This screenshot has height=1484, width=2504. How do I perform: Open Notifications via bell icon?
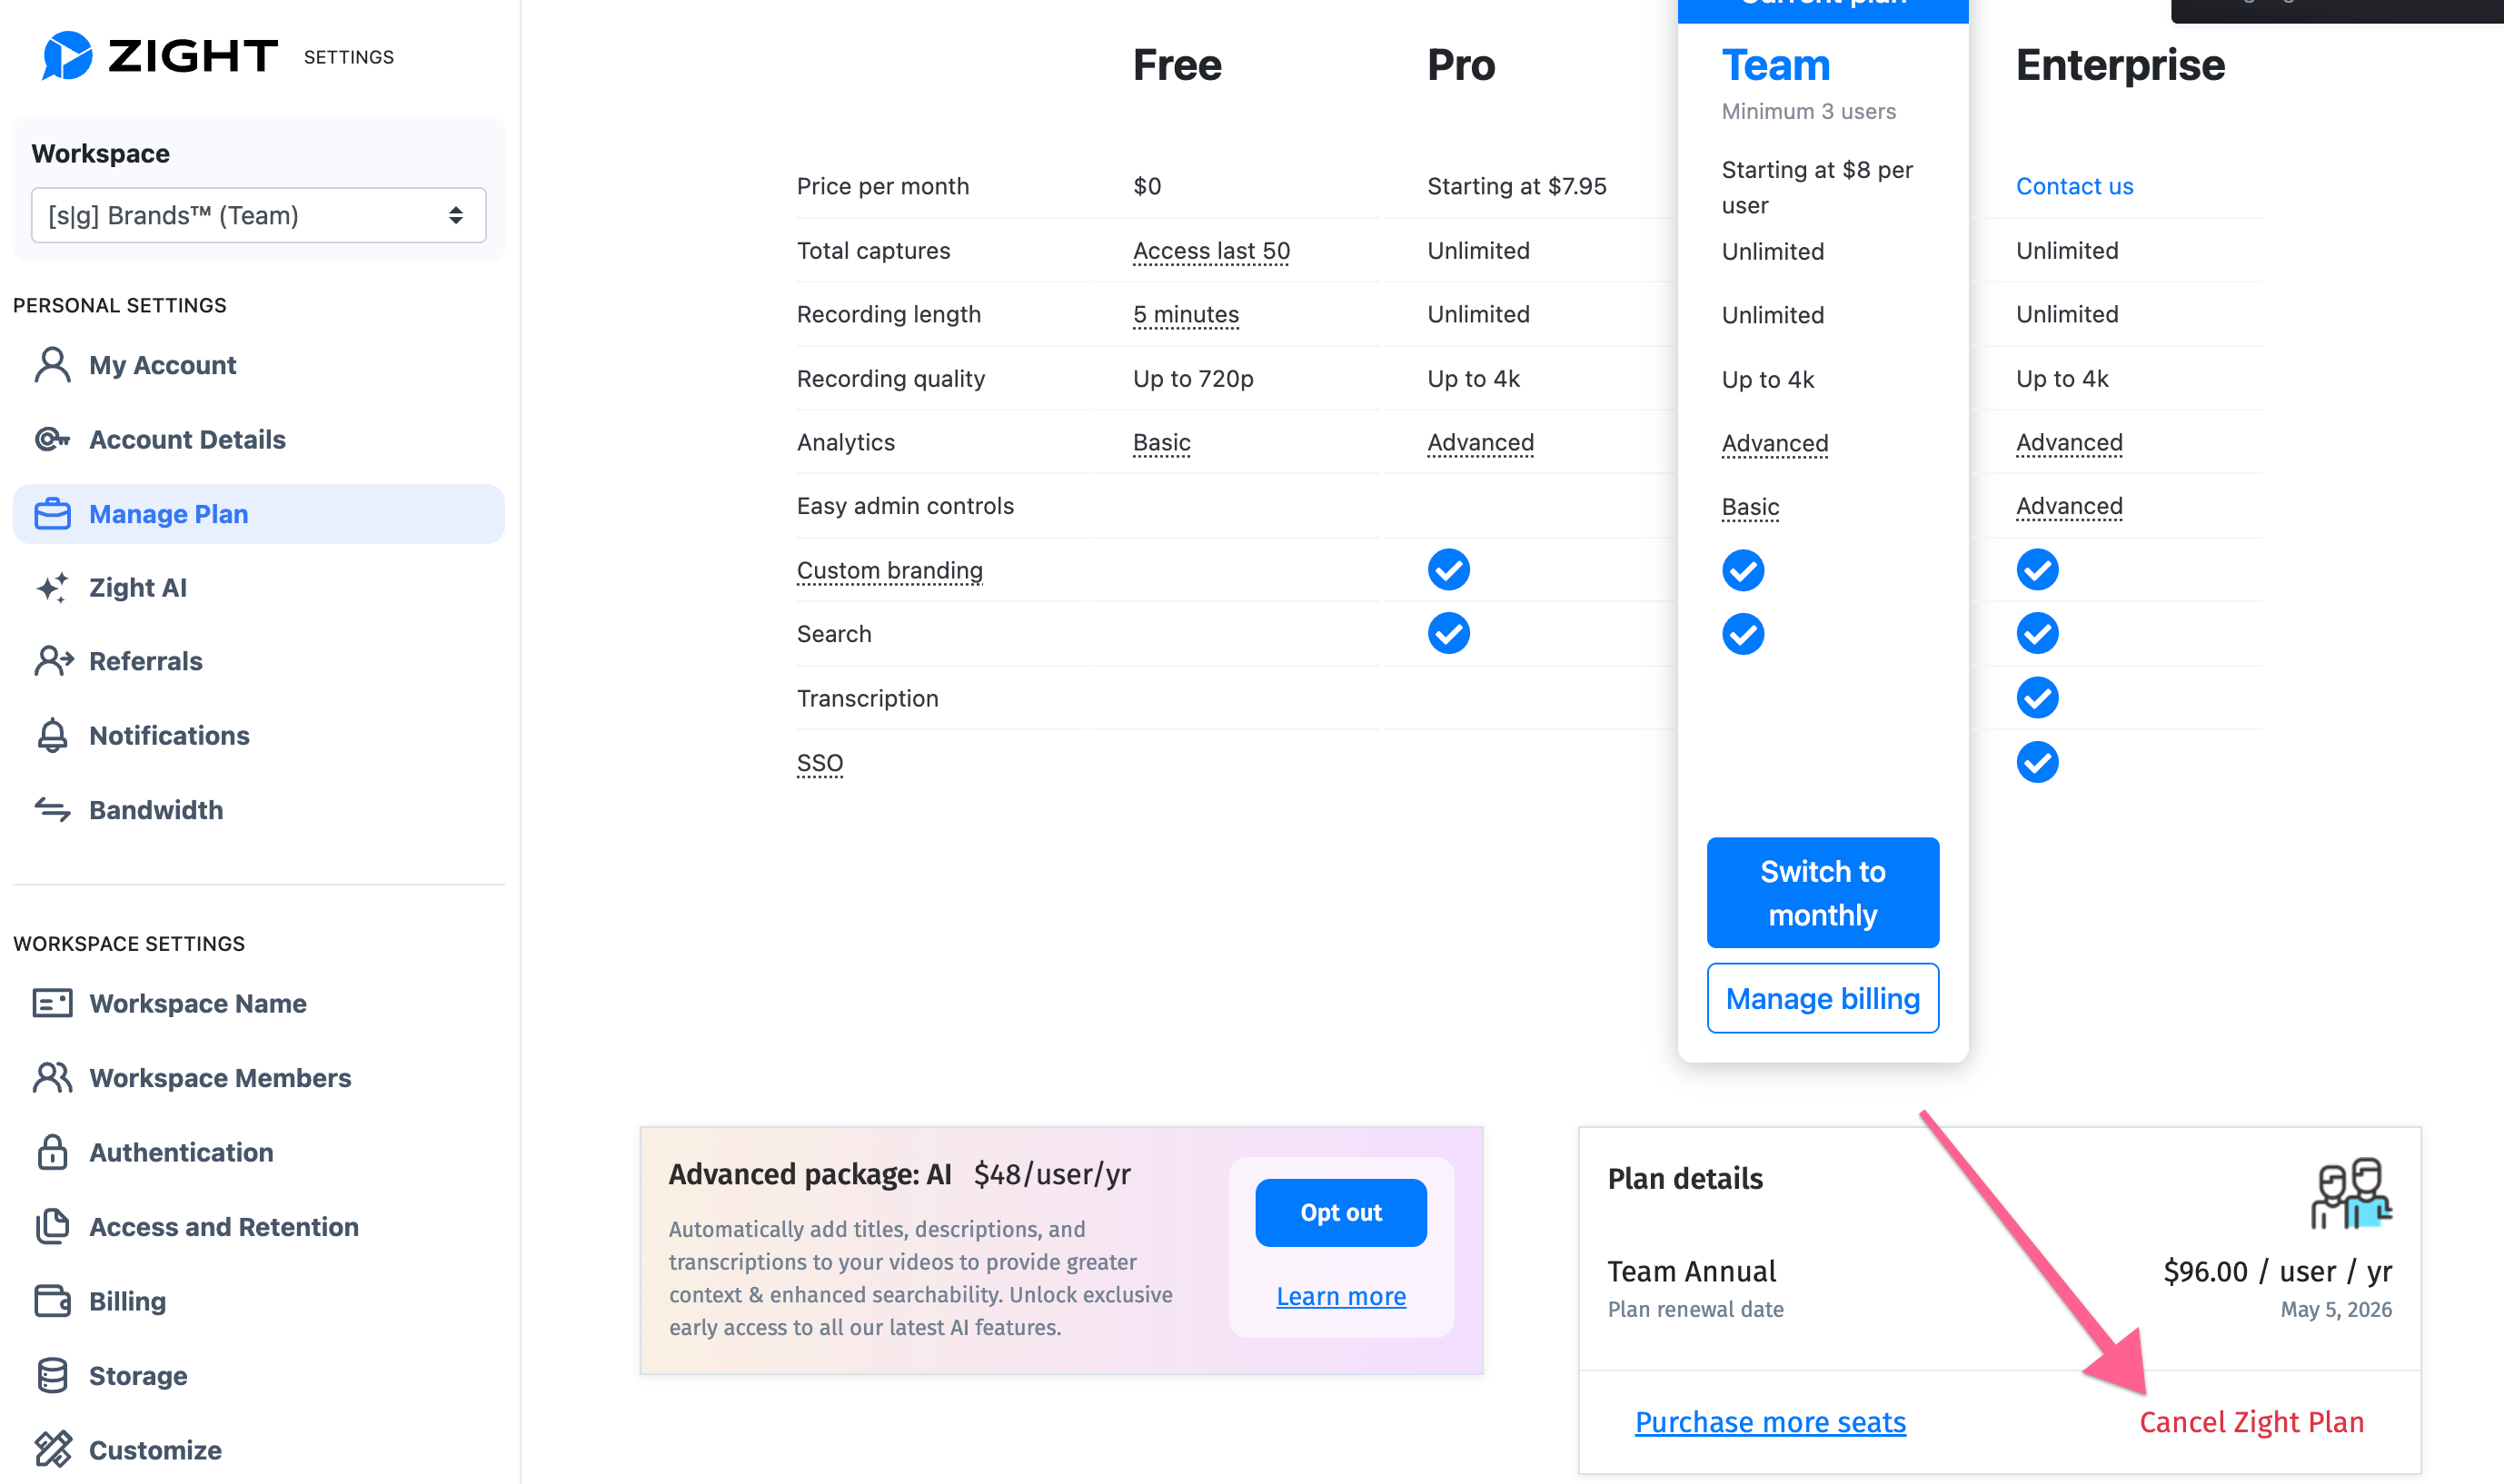52,735
